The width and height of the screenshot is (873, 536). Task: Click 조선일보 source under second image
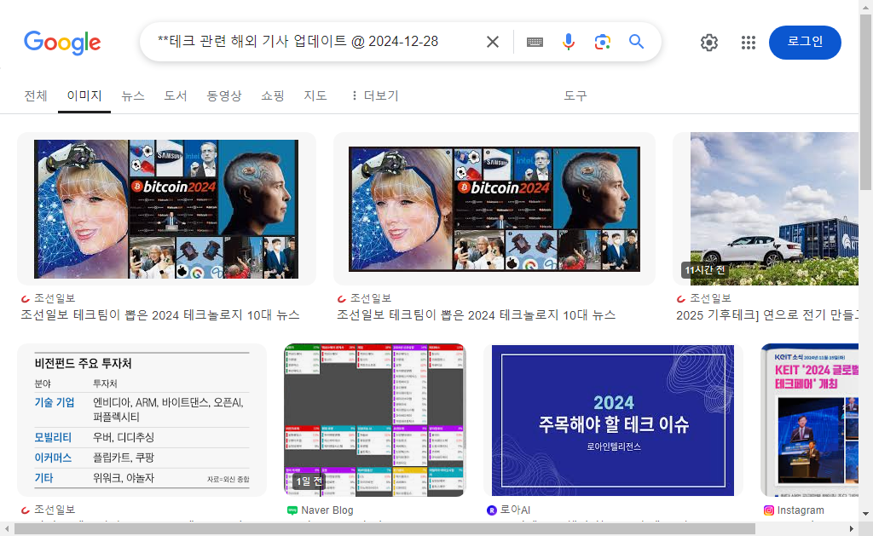pos(371,298)
